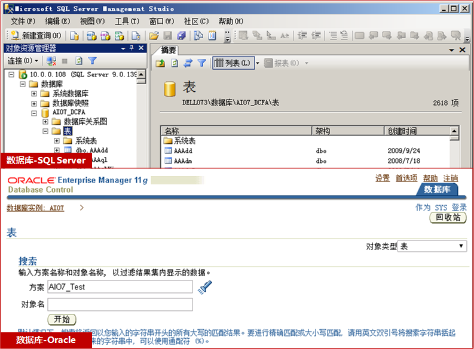Close the 摘要 summary document
The image size is (474, 349).
click(462, 50)
